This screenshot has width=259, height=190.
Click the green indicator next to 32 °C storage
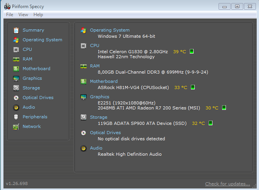tap(211, 123)
